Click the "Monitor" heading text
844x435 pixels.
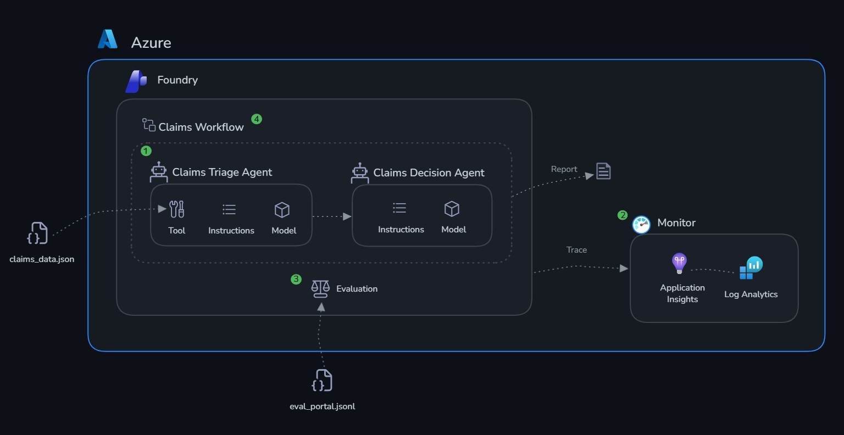(676, 223)
